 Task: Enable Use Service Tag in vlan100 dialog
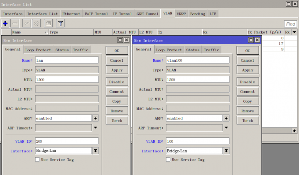point(168,159)
